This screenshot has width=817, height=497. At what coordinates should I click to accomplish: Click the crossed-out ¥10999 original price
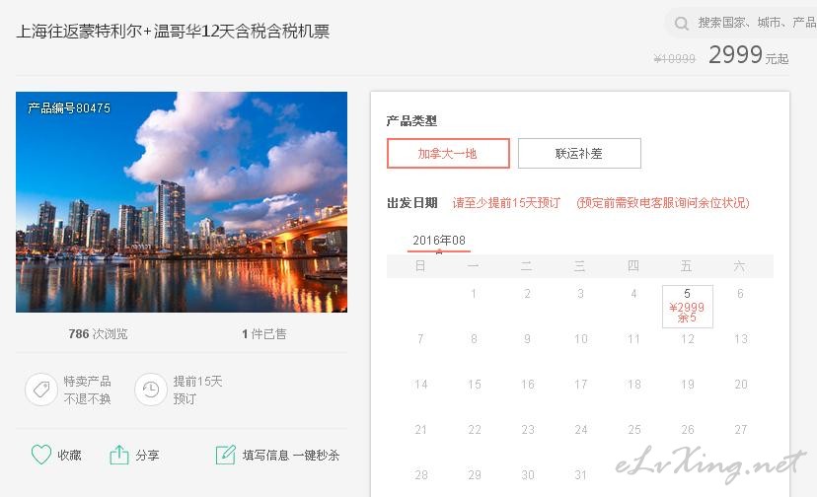click(x=674, y=59)
